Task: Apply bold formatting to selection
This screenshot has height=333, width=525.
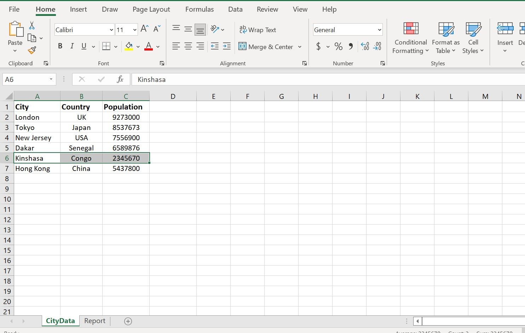Action: pyautogui.click(x=60, y=46)
